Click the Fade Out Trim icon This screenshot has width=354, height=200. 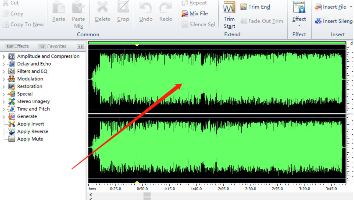pyautogui.click(x=244, y=21)
